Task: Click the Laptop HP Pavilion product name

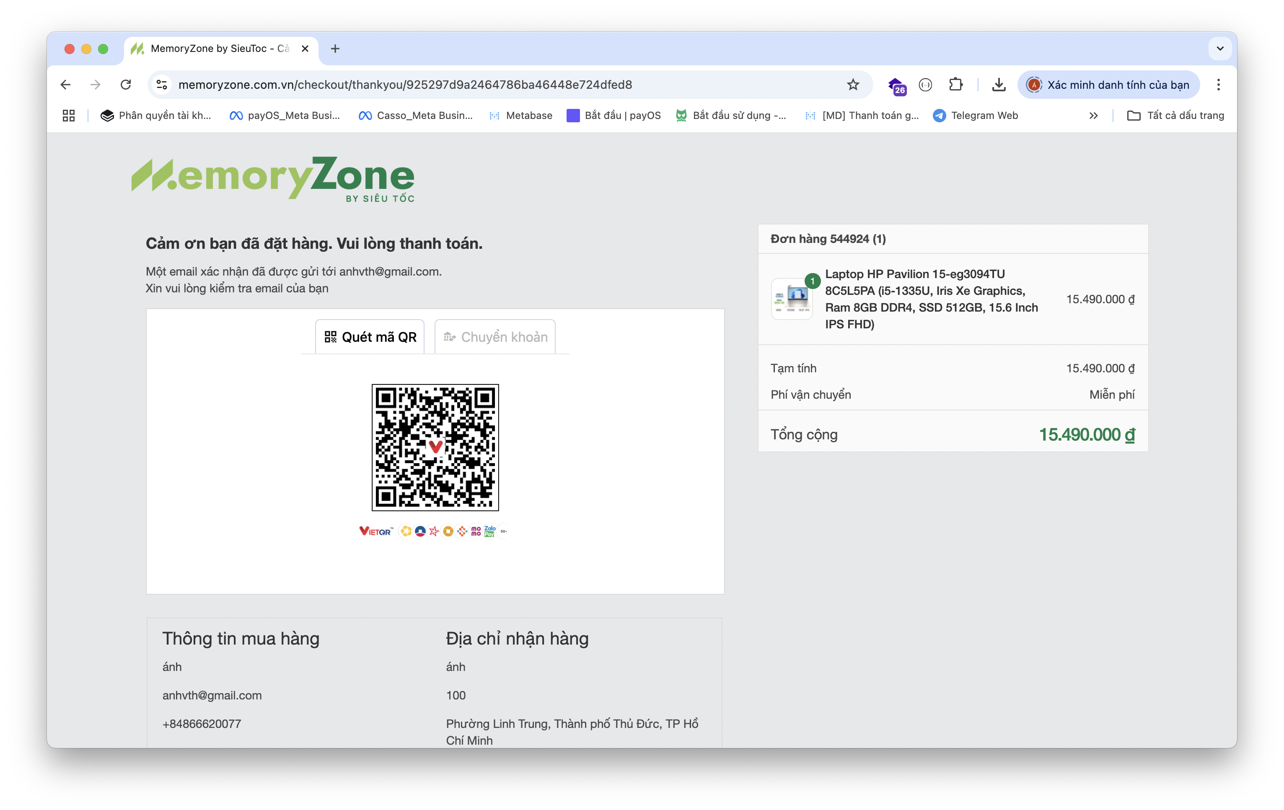Action: pos(932,299)
